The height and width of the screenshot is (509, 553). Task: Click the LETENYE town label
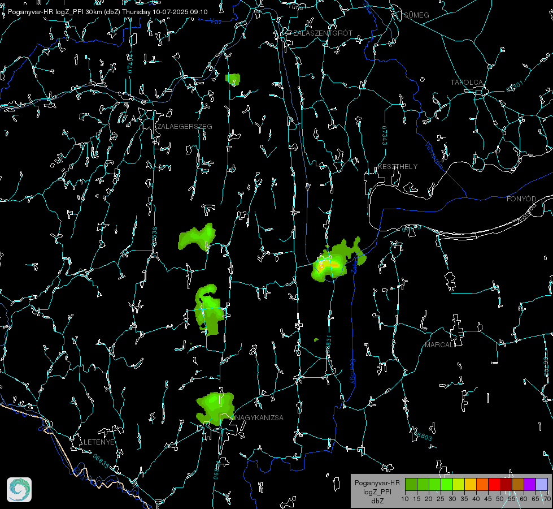[x=99, y=442]
